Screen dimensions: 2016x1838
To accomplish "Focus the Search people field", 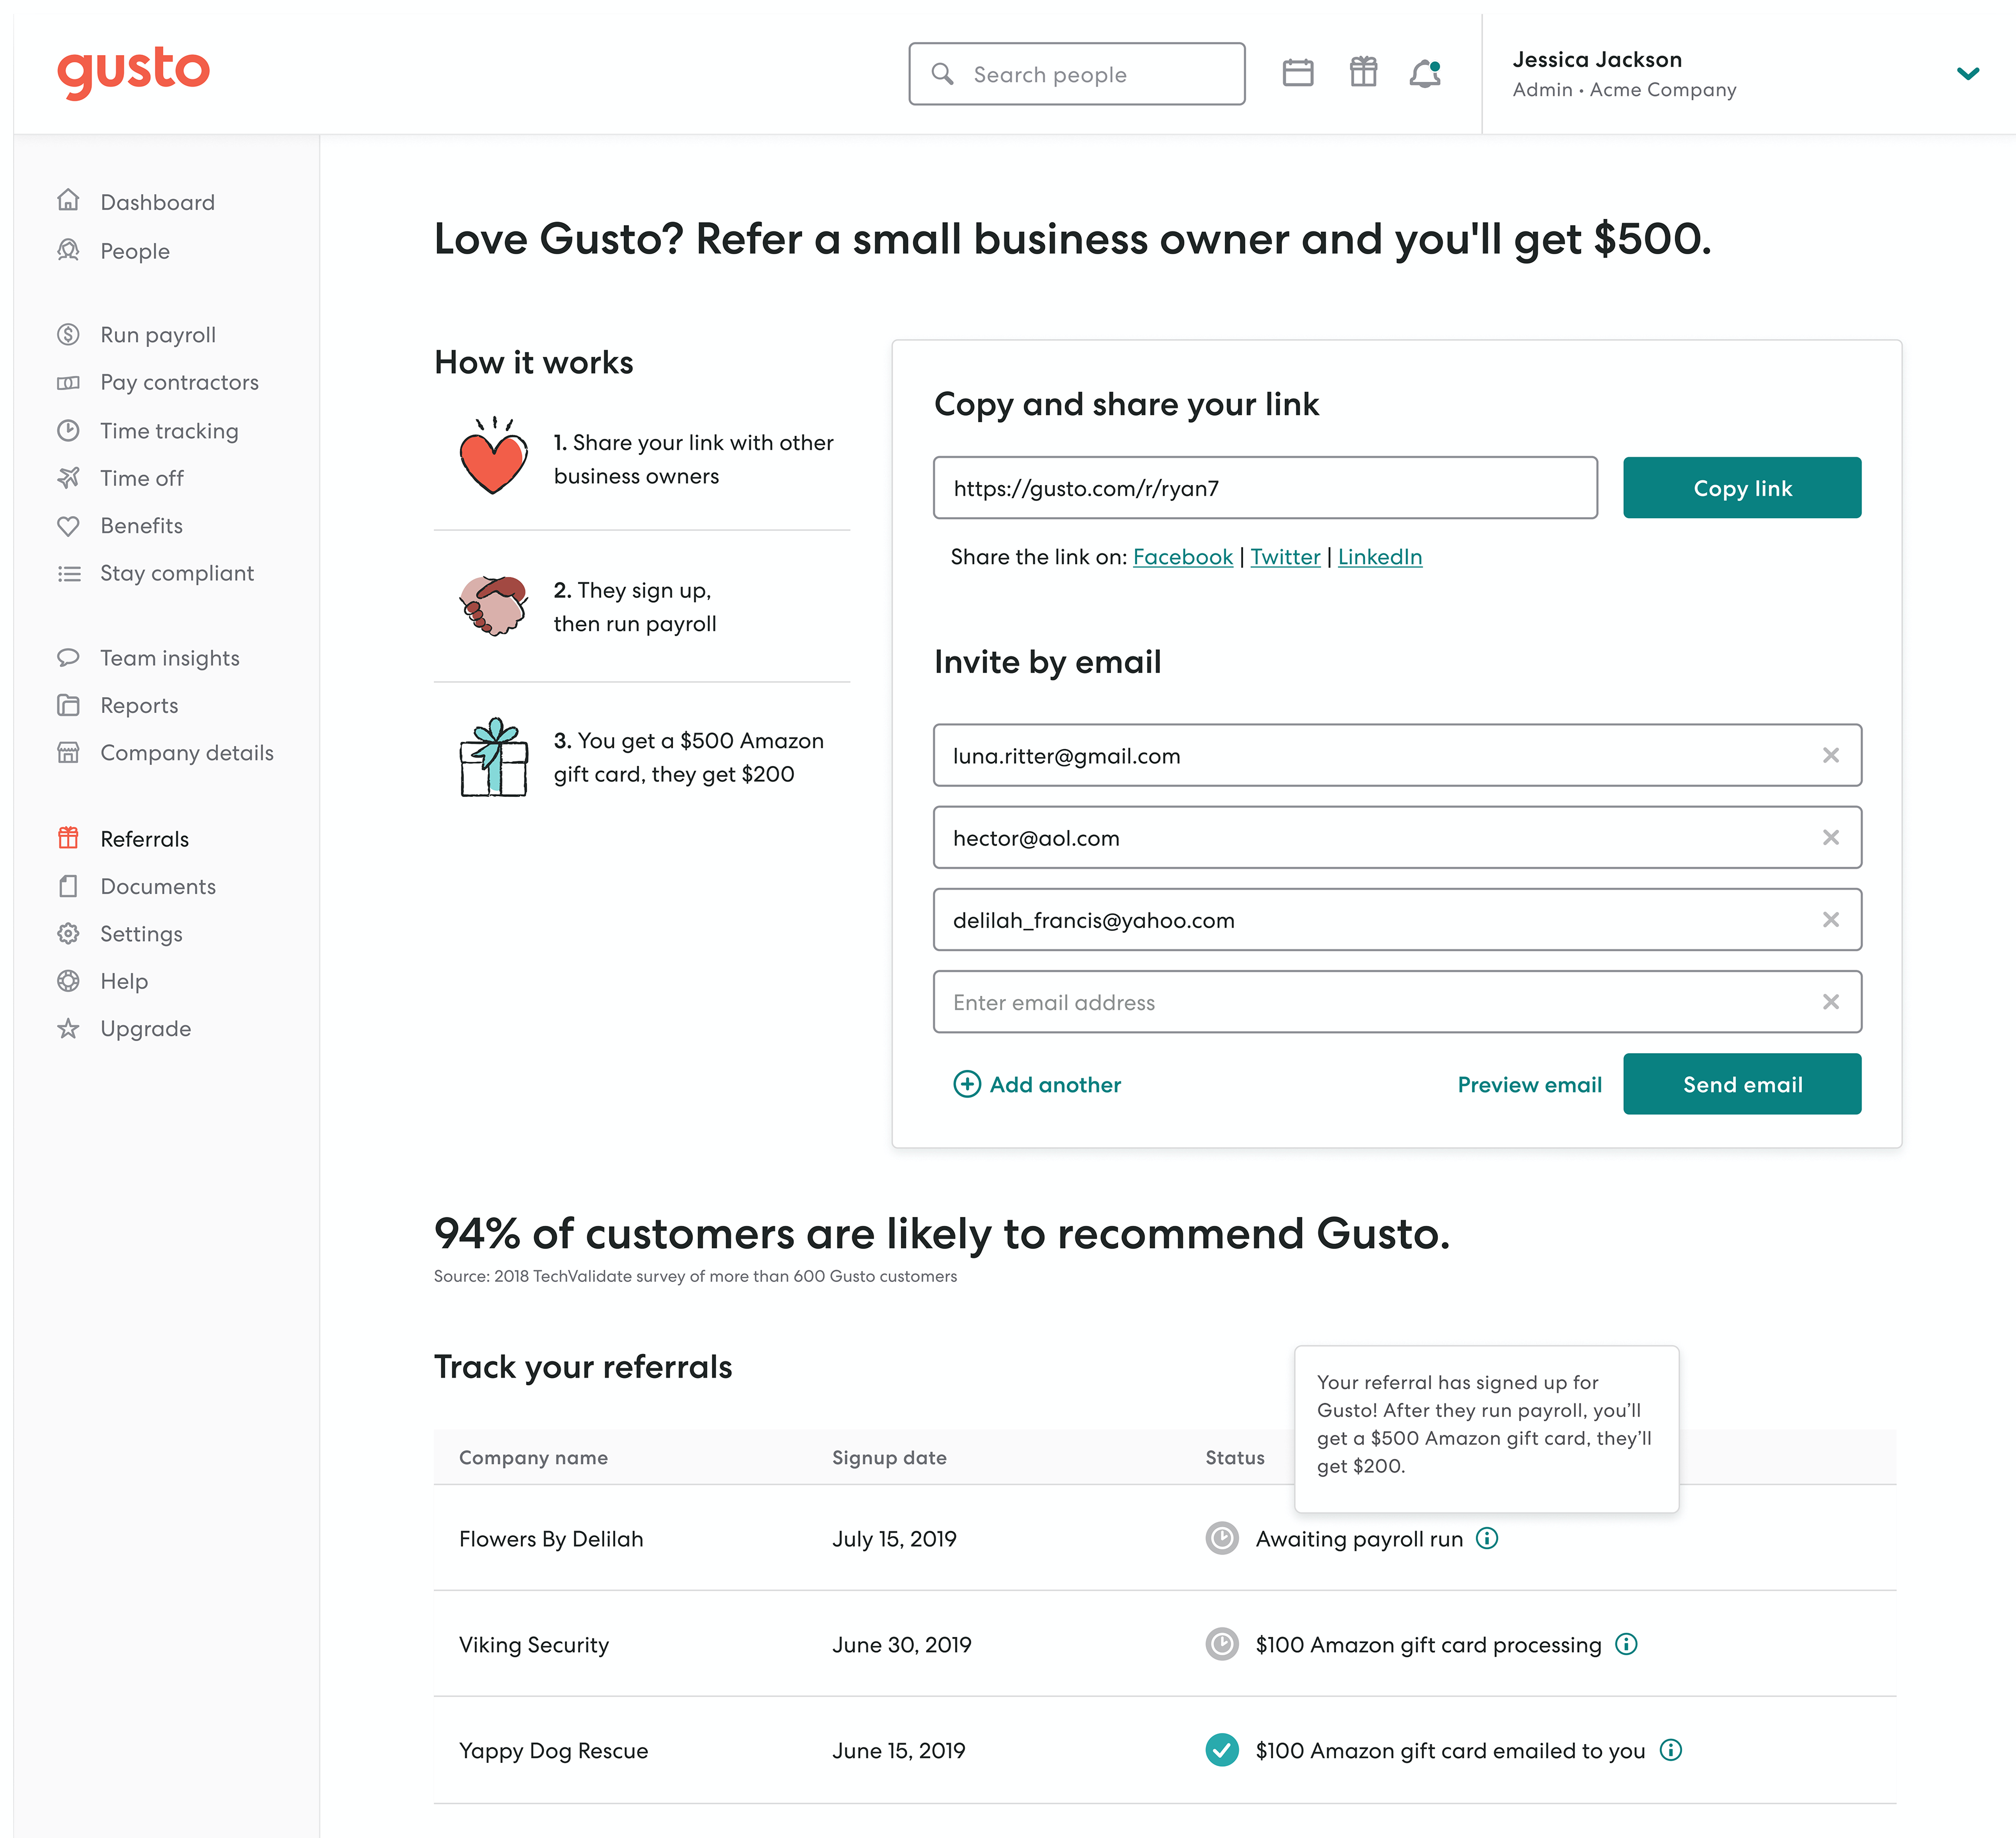I will pyautogui.click(x=1077, y=74).
